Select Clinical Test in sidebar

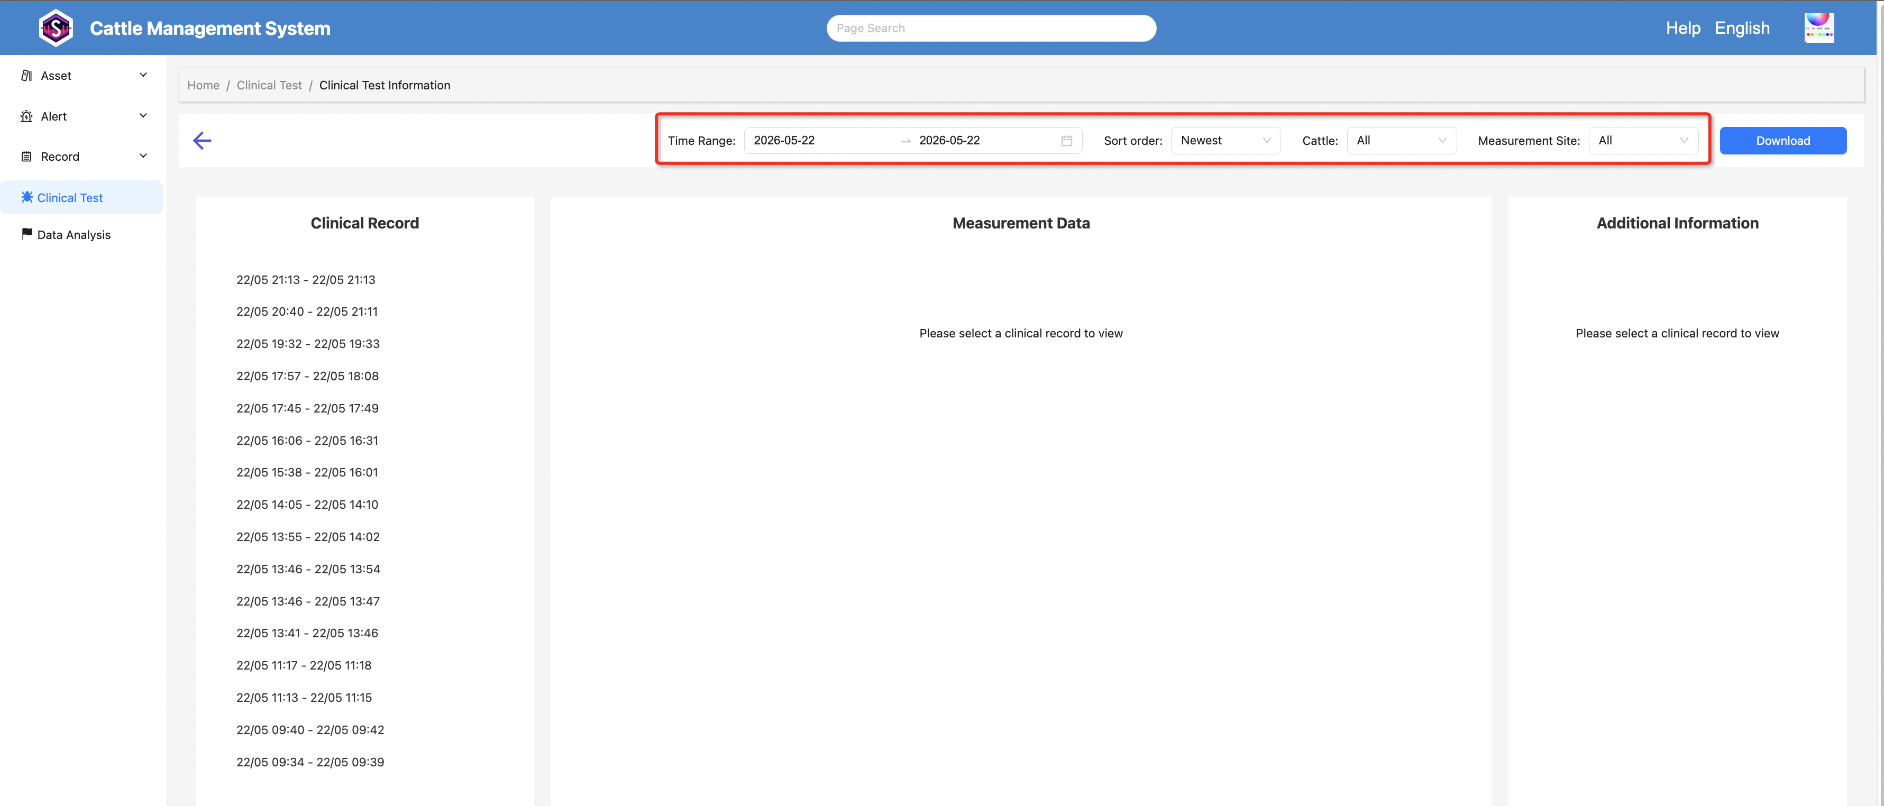tap(82, 197)
